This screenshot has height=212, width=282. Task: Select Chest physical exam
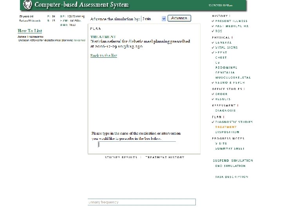point(221,57)
